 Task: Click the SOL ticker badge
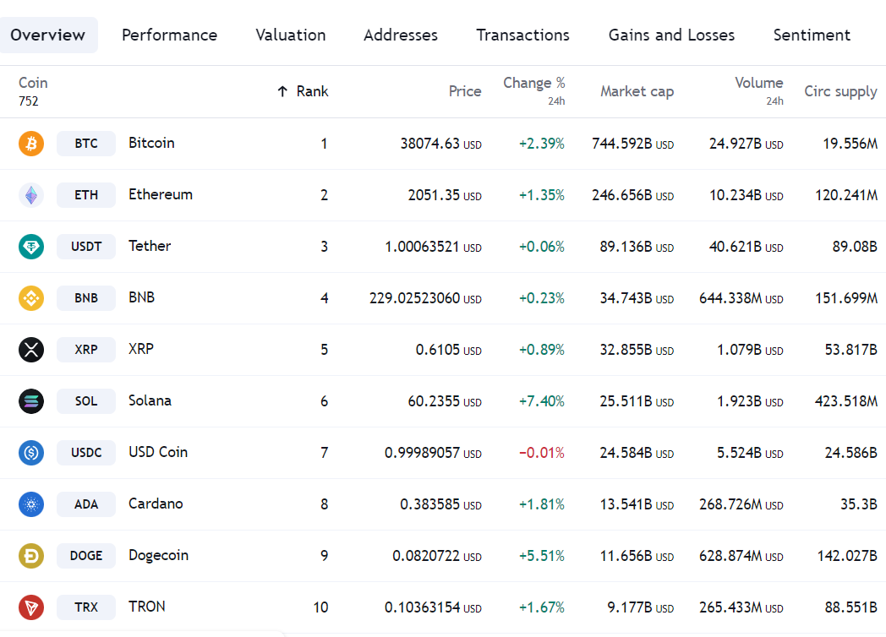click(86, 401)
